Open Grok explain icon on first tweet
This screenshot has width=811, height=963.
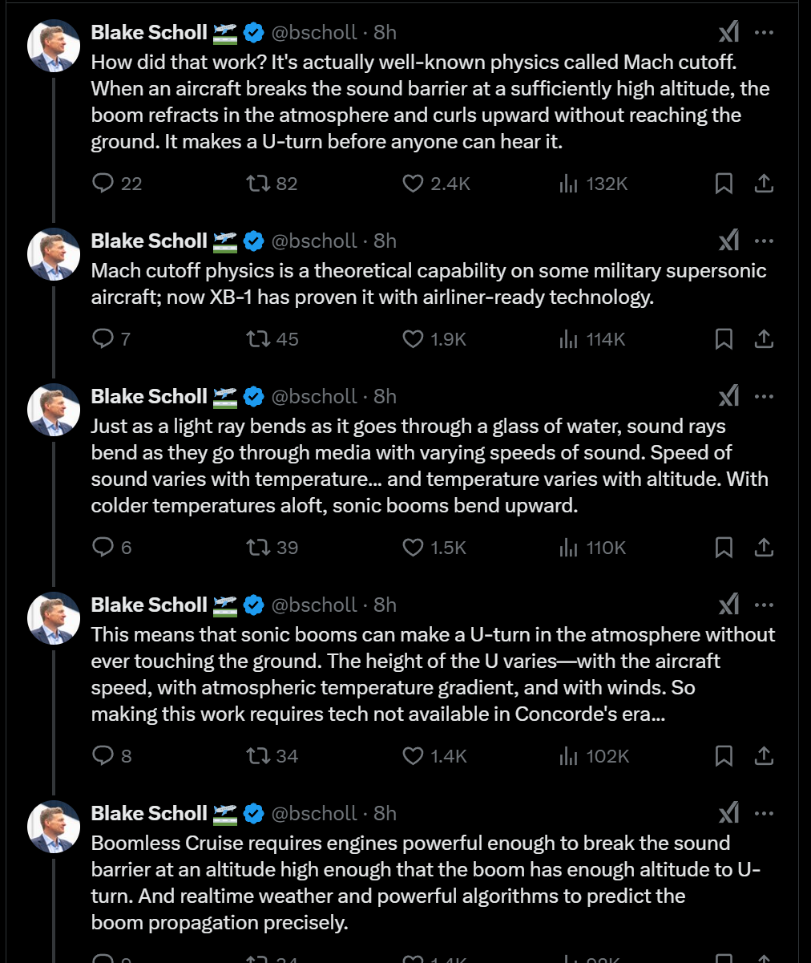pos(728,32)
